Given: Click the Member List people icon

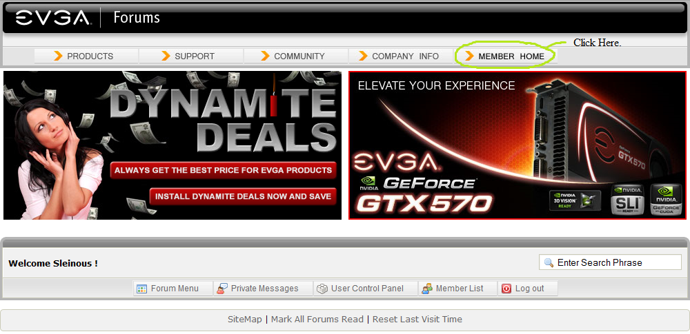Looking at the screenshot, I should [x=426, y=289].
